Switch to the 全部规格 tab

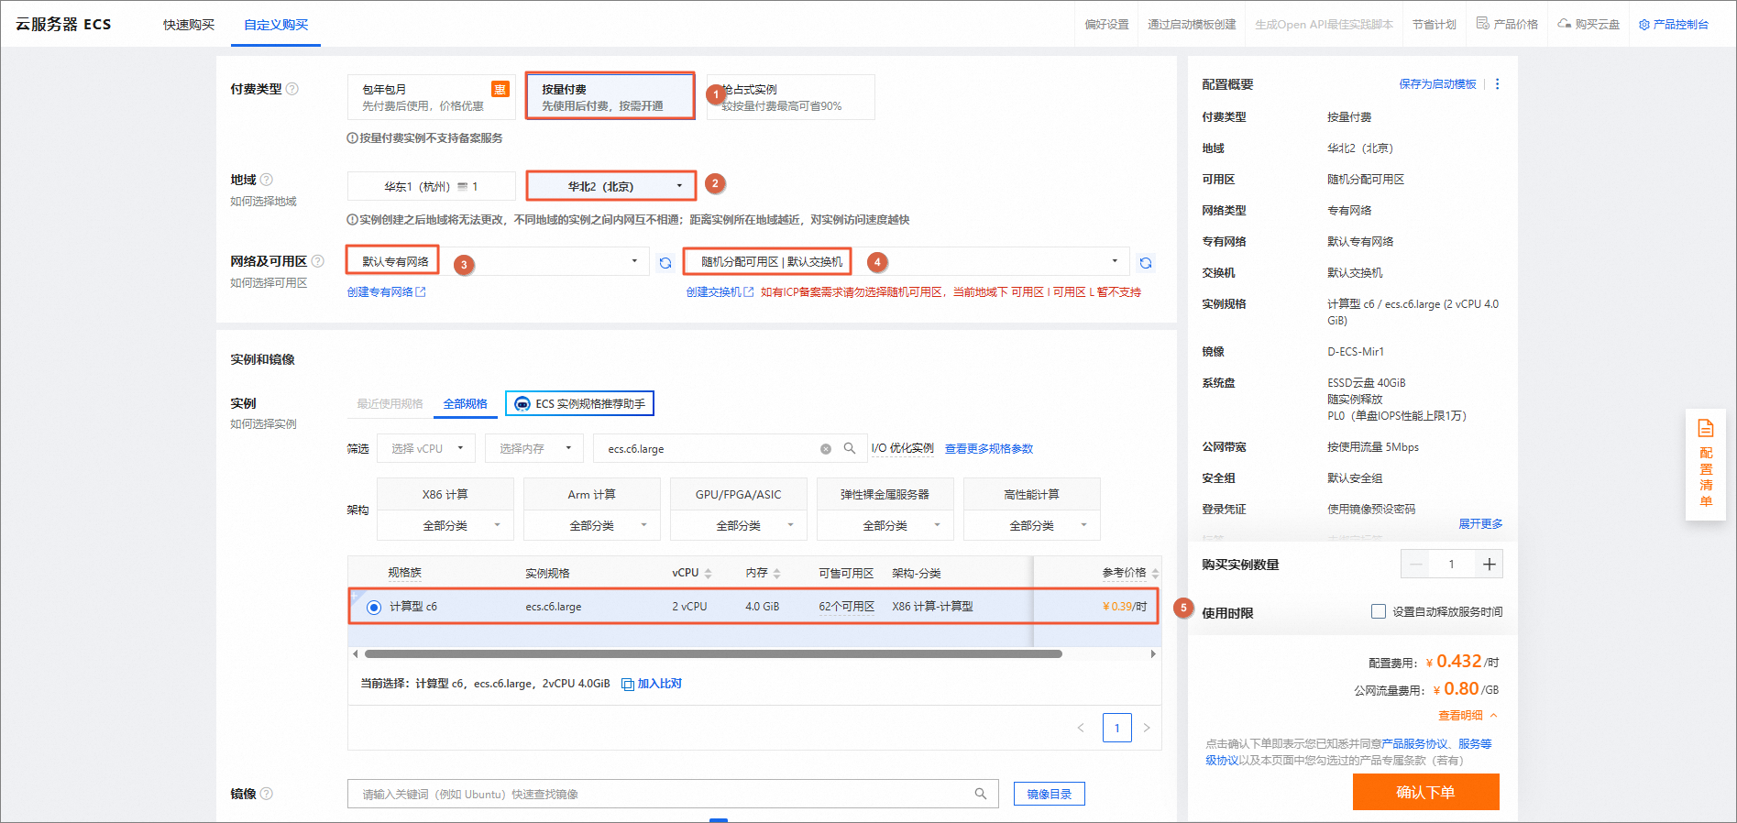tap(466, 404)
